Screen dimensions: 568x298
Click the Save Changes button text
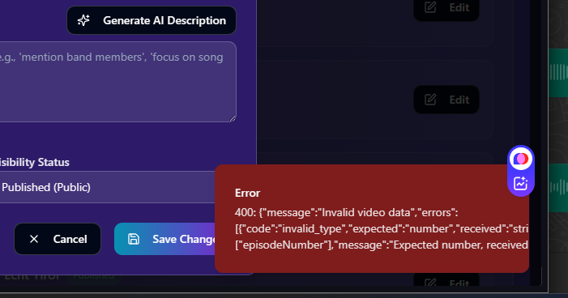tap(184, 239)
